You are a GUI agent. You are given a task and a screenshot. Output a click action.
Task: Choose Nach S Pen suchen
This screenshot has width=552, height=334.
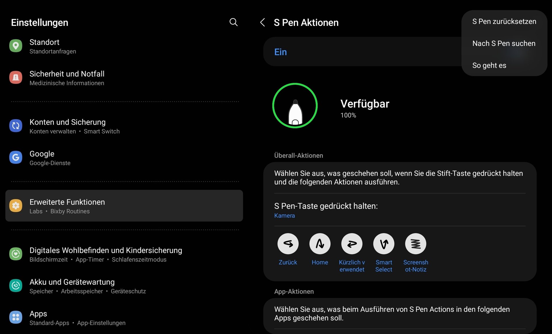(x=504, y=43)
